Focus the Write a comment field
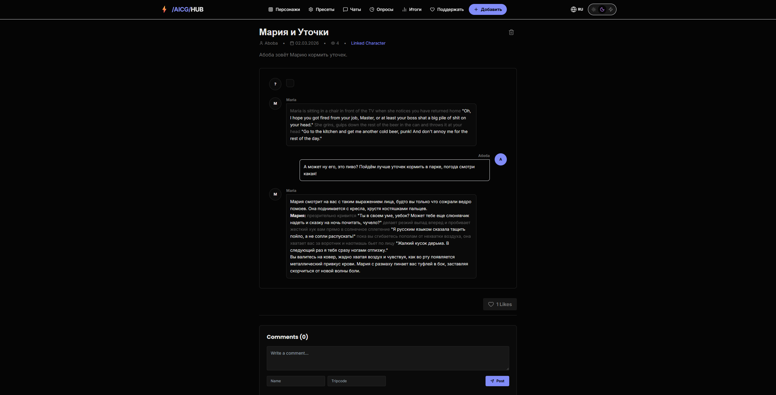The image size is (776, 395). [x=388, y=358]
